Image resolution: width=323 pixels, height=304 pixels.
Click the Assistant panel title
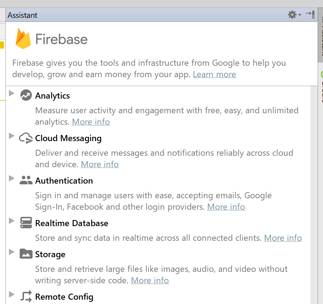pyautogui.click(x=23, y=15)
